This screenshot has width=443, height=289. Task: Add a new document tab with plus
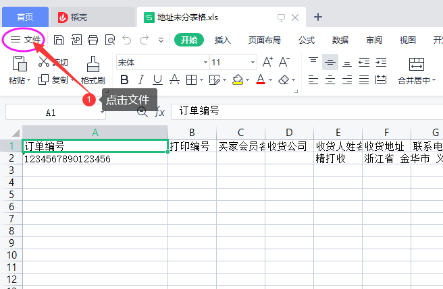pyautogui.click(x=318, y=18)
